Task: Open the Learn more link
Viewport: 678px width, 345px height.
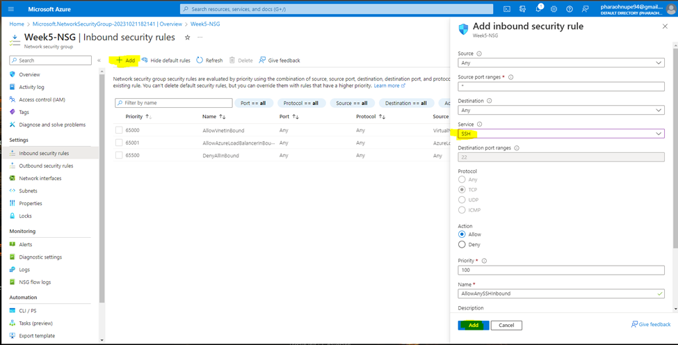Action: tap(389, 86)
